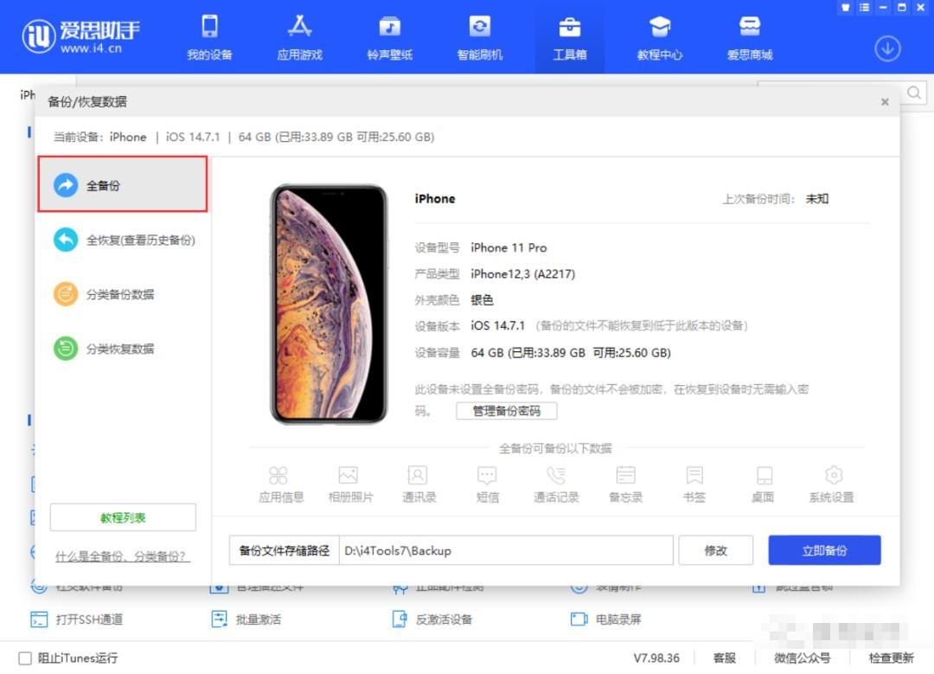The width and height of the screenshot is (934, 674).
Task: Click the search magnifier icon
Action: (x=914, y=93)
